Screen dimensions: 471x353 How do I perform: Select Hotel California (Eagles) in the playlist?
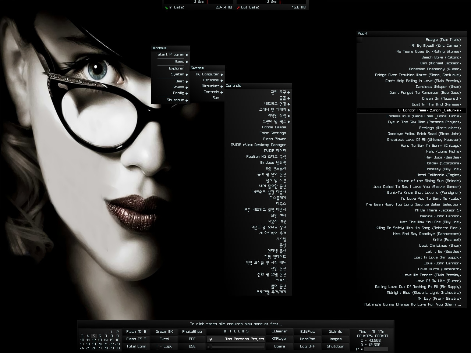(x=438, y=175)
